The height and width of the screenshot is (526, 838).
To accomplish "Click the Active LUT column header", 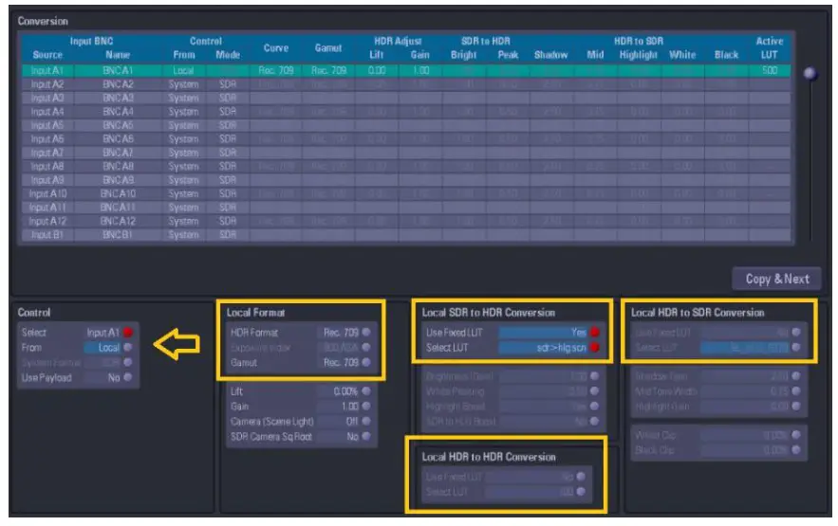I will (x=769, y=48).
